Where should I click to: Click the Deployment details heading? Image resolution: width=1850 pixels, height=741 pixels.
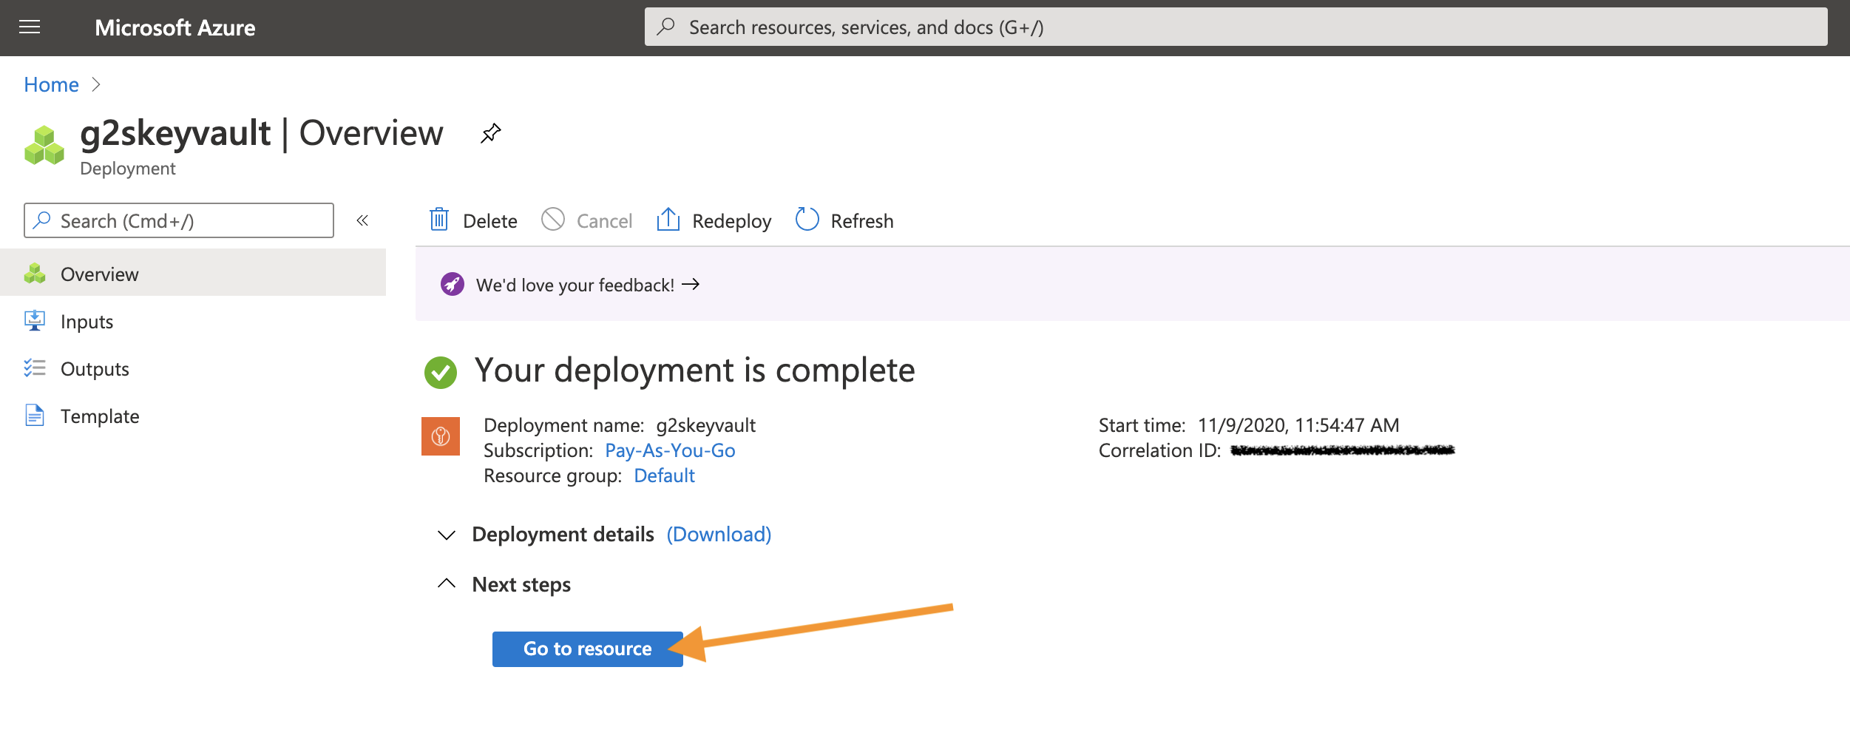563,534
